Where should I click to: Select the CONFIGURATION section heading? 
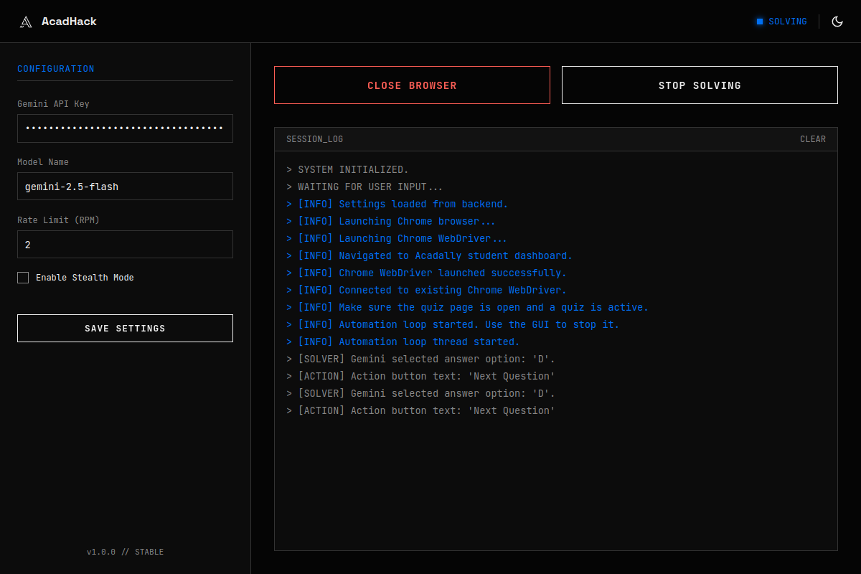[x=55, y=68]
